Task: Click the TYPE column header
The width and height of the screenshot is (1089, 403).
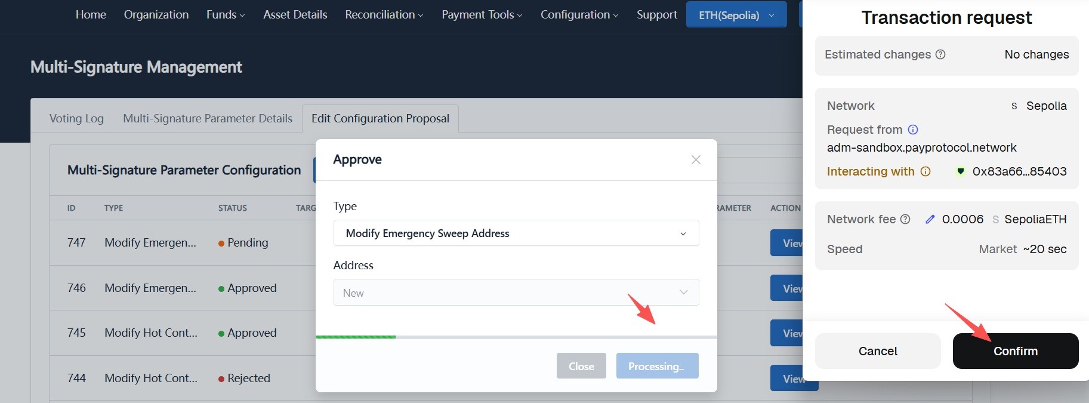Action: [x=113, y=208]
